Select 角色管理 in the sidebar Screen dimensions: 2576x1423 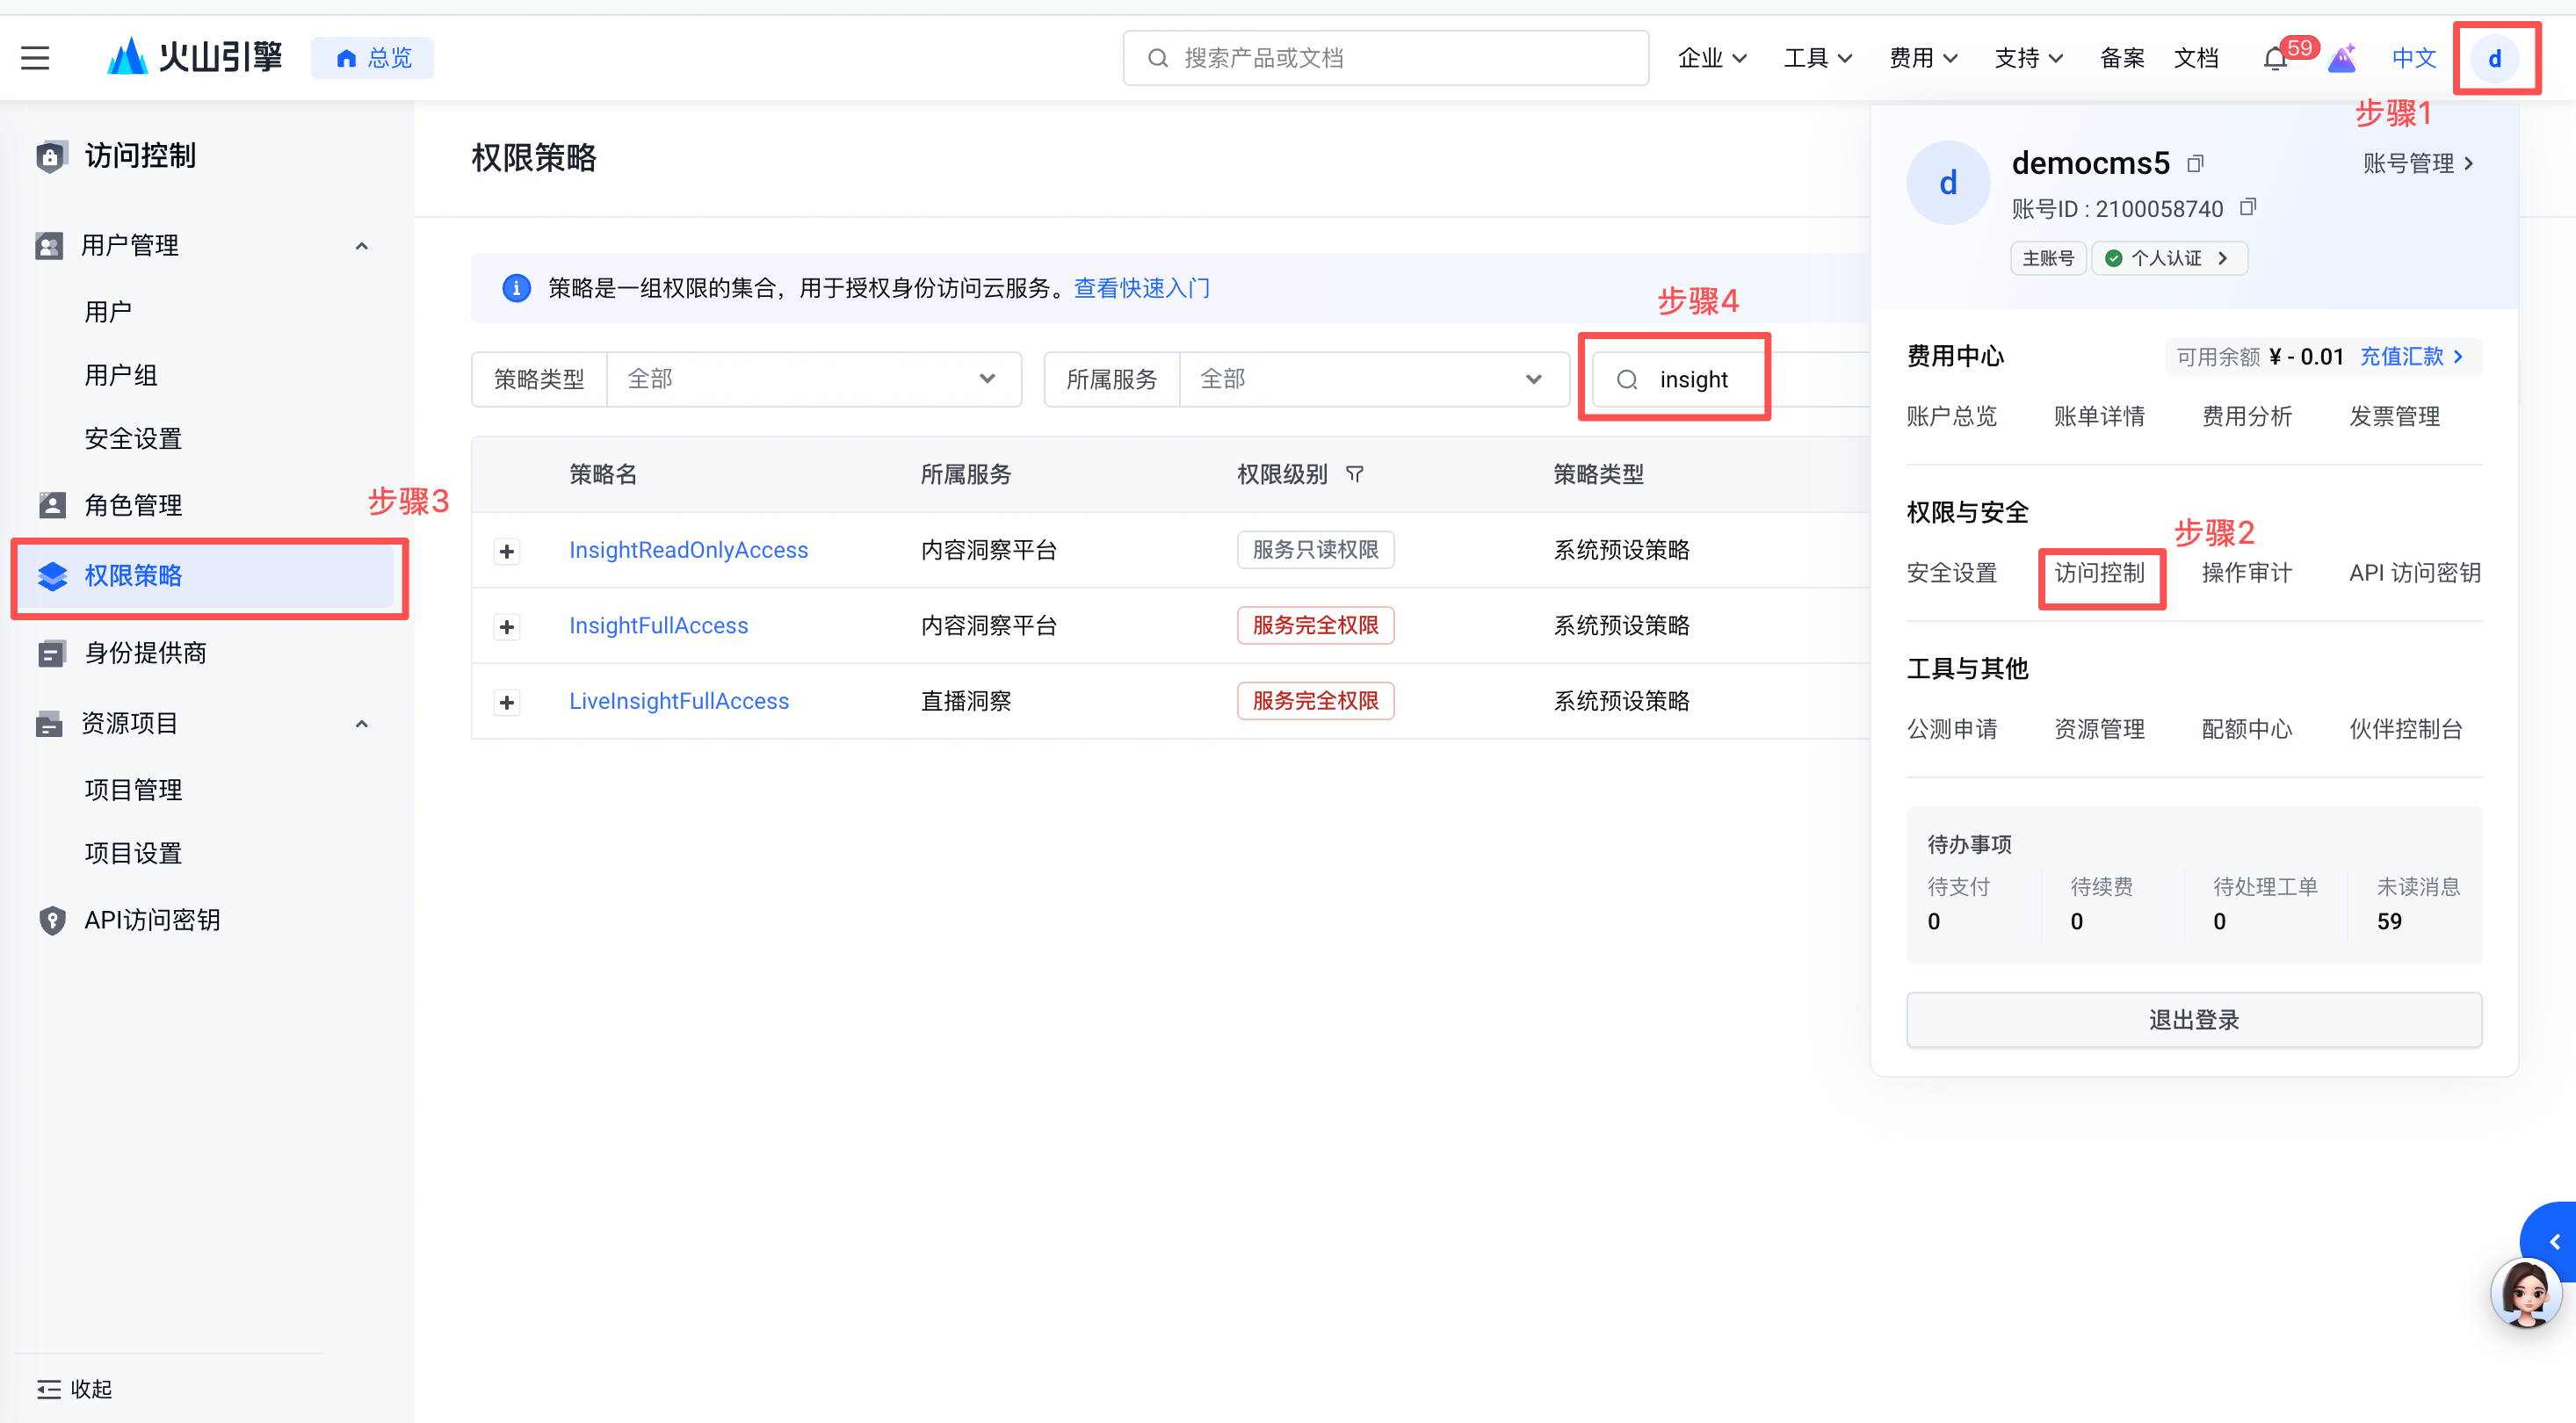[133, 505]
